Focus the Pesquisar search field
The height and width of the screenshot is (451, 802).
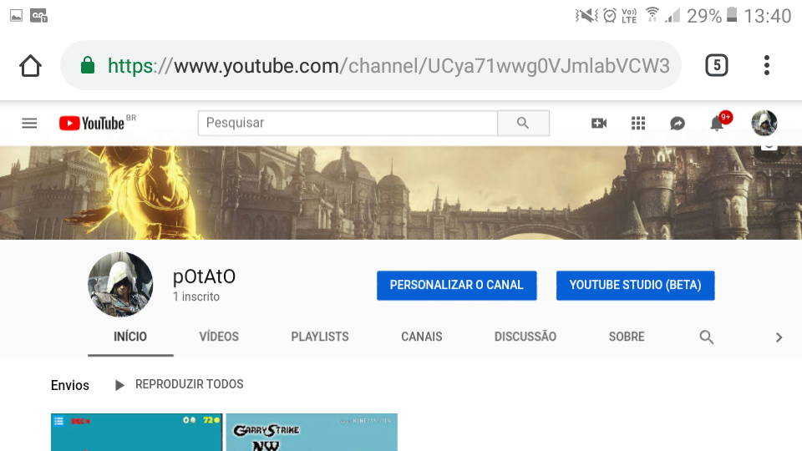348,123
